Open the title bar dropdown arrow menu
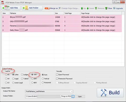Viewport: 126px width, 102px height. [x=114, y=2]
